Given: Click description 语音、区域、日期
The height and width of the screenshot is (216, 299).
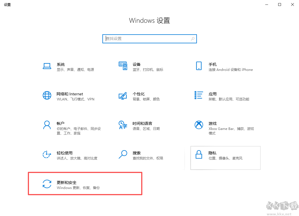Looking at the screenshot, I should click(146, 129).
